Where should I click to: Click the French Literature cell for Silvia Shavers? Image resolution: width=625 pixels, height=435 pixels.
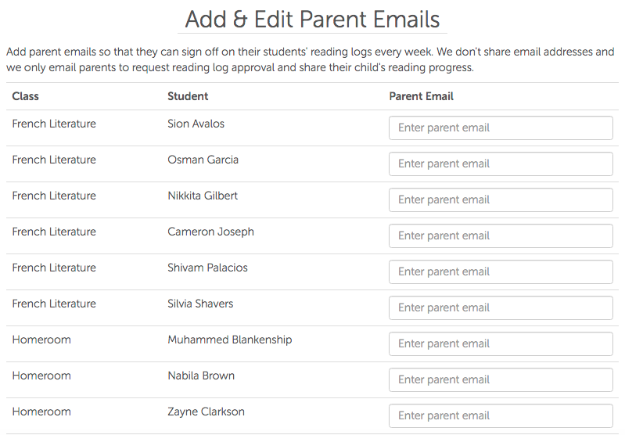pos(54,304)
